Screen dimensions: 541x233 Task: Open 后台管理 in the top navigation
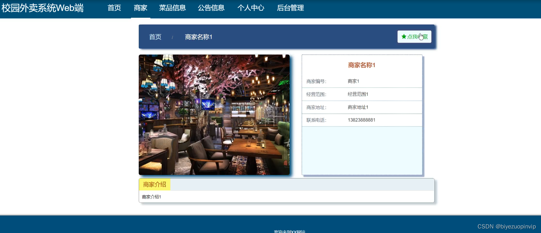(x=290, y=8)
